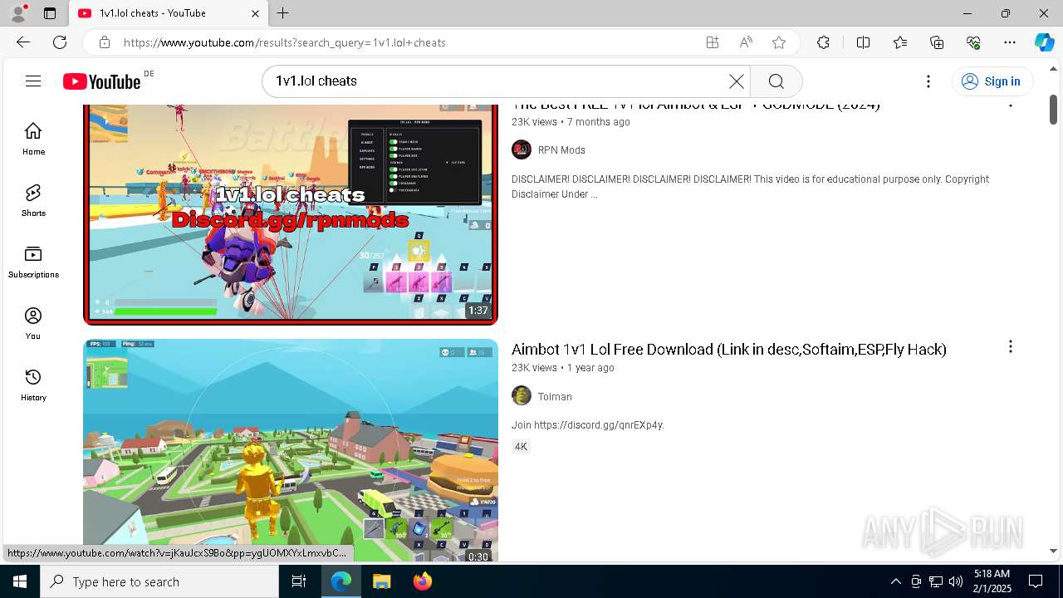Open File Explorer from the taskbar
This screenshot has width=1063, height=598.
pyautogui.click(x=381, y=581)
